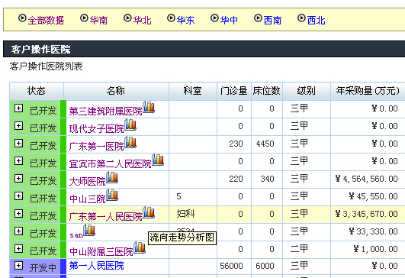405x278 pixels.
Task: Filter by 华中 region
Action: 229,20
